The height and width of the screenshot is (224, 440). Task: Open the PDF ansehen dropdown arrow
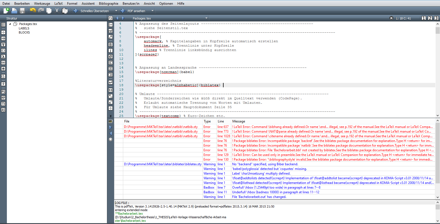click(152, 11)
